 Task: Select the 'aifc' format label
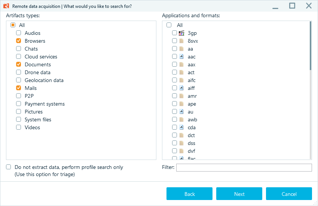(x=192, y=81)
